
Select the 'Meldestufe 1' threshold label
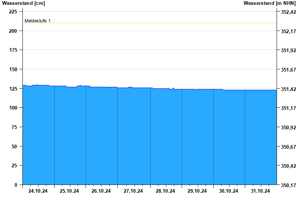[x=37, y=21]
